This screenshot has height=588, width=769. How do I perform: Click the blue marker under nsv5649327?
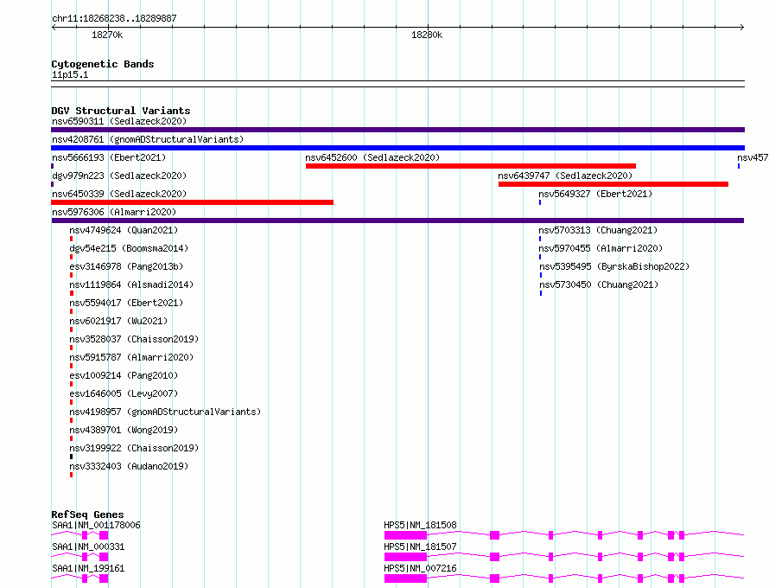[x=540, y=202]
